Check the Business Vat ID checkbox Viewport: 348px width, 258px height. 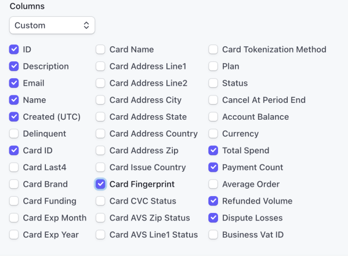pos(213,234)
